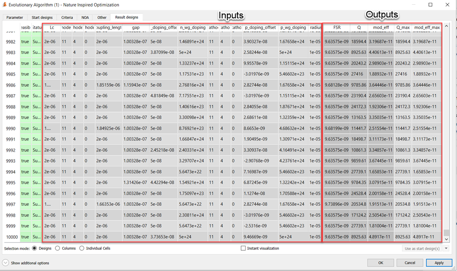Click n_wg_doping 7.17551e+23 in row 9987
Viewport: 457px width, 271px height.
click(192, 96)
